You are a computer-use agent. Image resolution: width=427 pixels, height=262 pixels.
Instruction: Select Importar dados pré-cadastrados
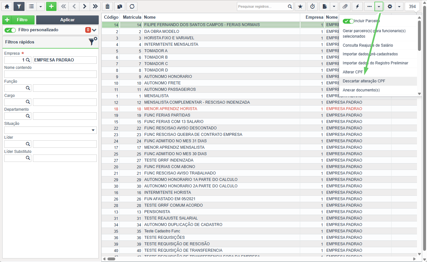point(378,54)
